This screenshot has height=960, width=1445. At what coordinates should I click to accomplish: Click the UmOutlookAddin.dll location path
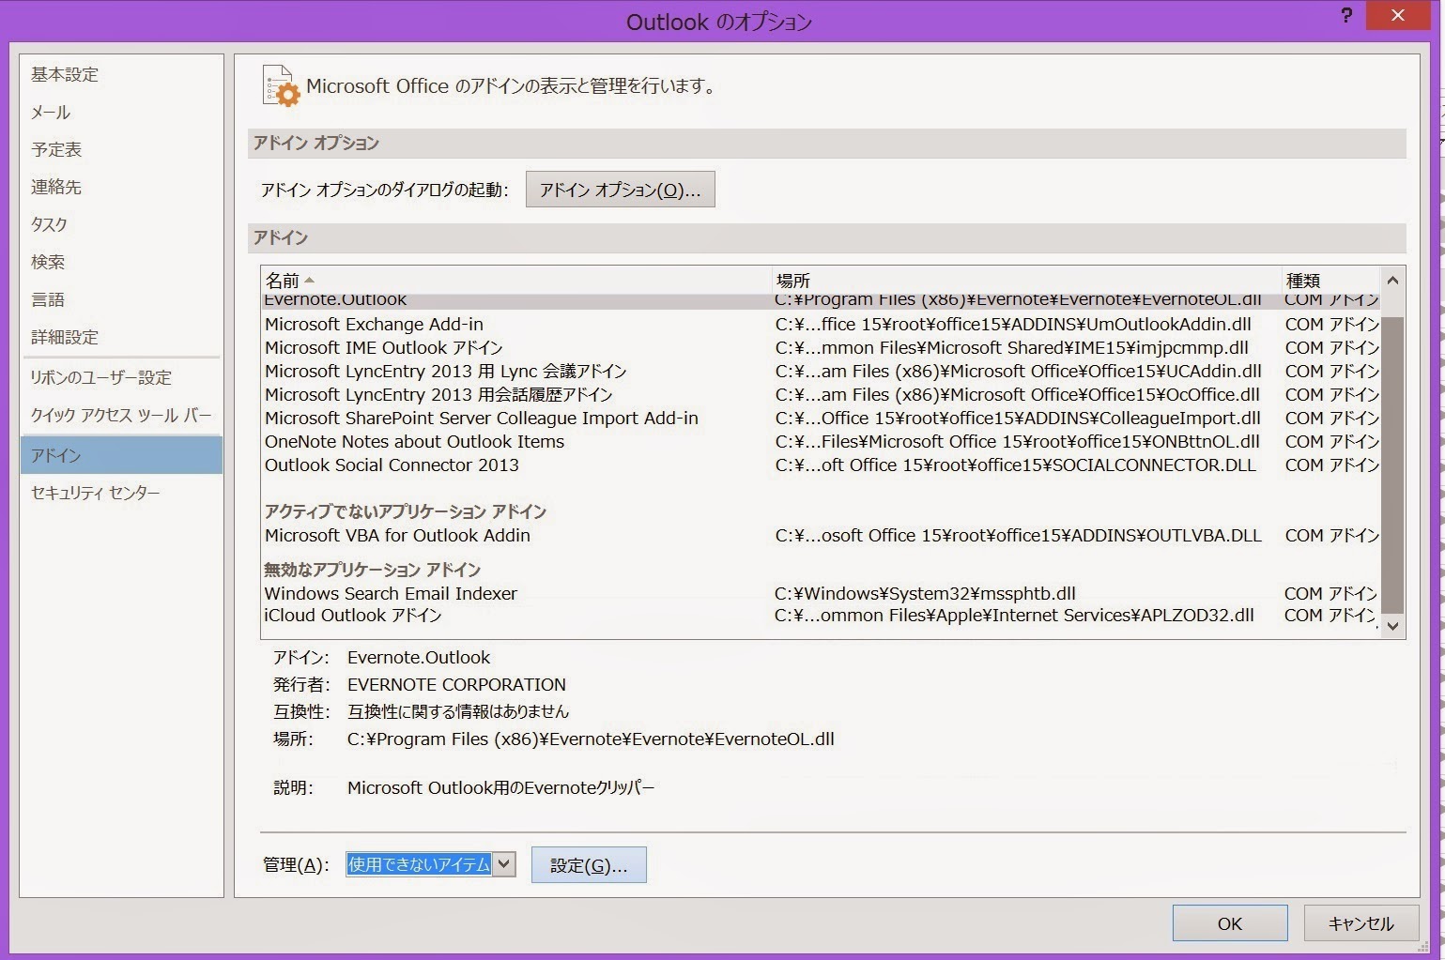1013,325
